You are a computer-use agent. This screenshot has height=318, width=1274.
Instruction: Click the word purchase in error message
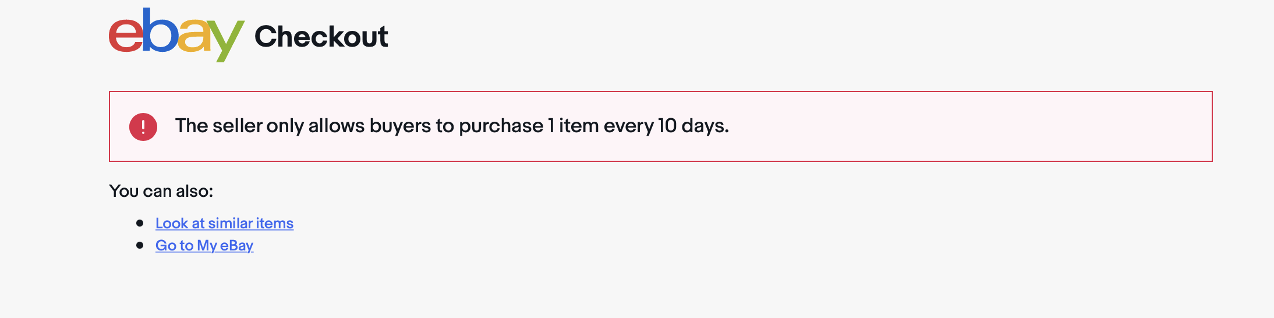click(501, 126)
